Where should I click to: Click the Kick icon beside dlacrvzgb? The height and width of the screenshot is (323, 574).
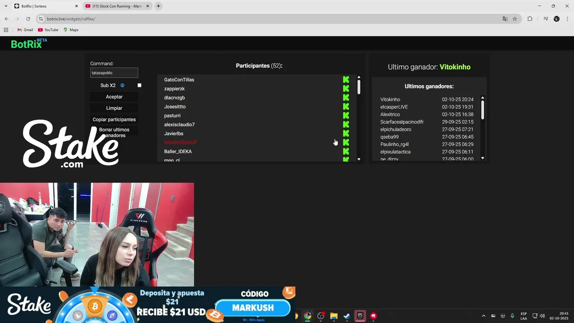(x=346, y=97)
